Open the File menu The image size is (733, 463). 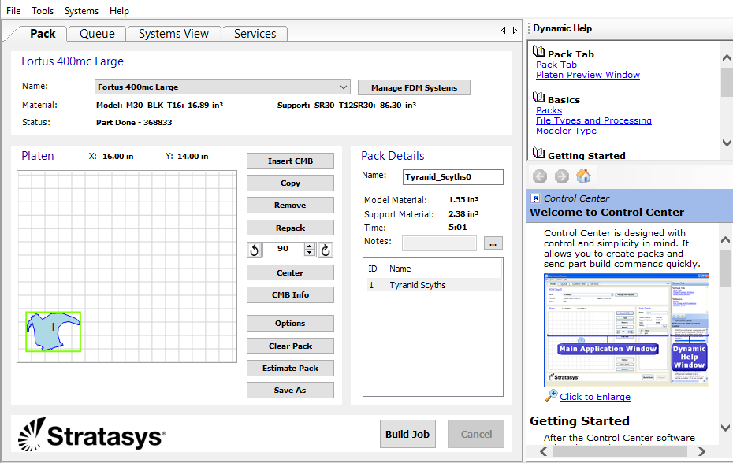click(13, 11)
